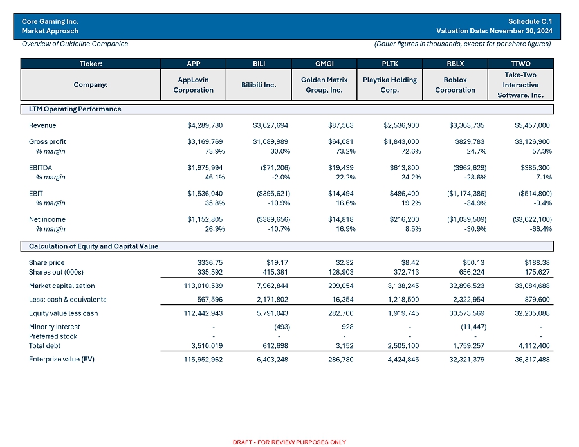
Task: Click the 73.9% gross margin value
Action: point(214,151)
